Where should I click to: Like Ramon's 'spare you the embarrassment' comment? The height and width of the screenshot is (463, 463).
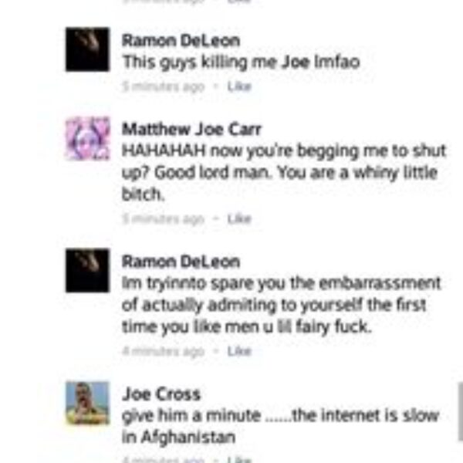(x=239, y=351)
